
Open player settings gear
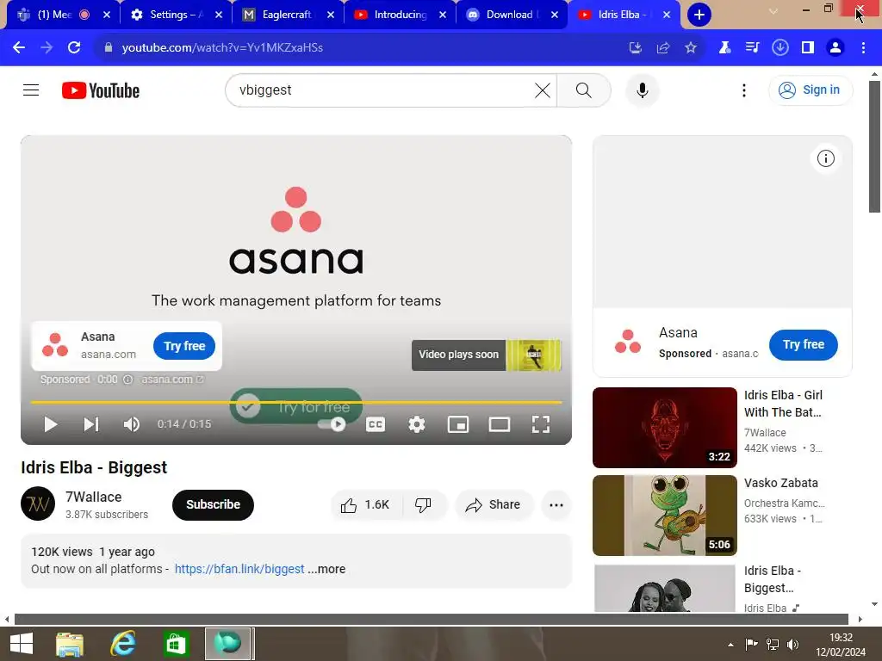coord(416,424)
